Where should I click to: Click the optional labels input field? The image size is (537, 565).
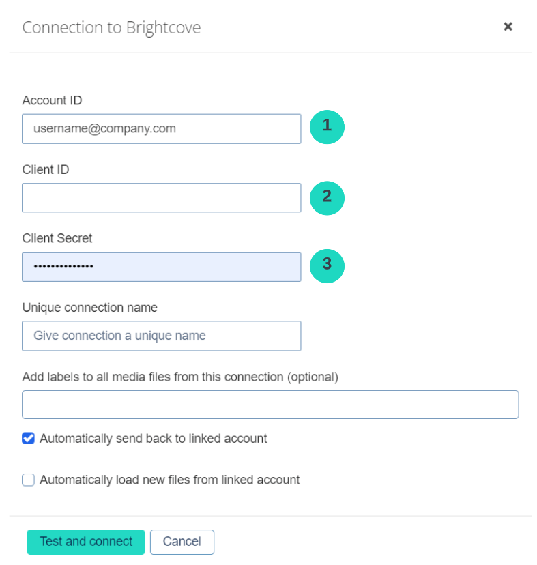point(270,404)
